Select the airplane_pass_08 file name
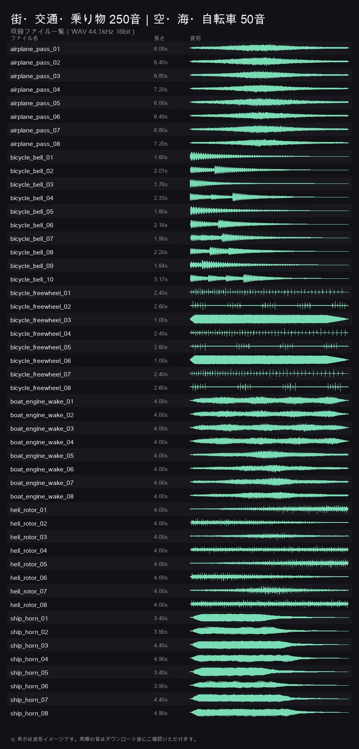This screenshot has height=749, width=359. pos(35,144)
